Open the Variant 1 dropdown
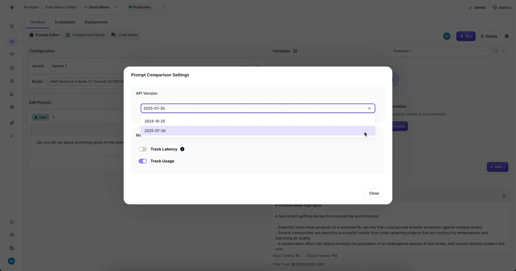 (x=150, y=66)
